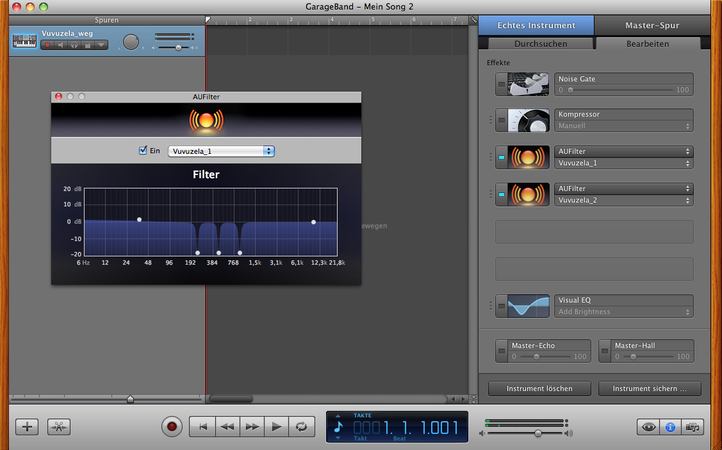Open the Add Brightness preset dropdown
Screen dimensions: 722x450
pos(624,312)
